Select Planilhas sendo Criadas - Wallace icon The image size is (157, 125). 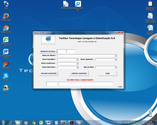click(150, 18)
